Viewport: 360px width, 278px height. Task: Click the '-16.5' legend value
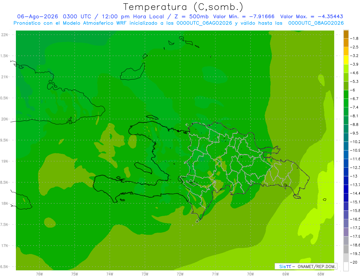tap(355, 219)
